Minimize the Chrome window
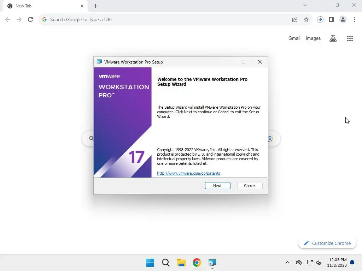 (321, 5)
